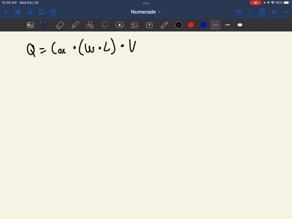Tap the battery status indicator
Screen dimensions: 292x219
pos(287,2)
